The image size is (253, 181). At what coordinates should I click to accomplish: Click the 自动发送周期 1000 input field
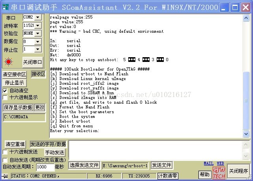click(45, 167)
